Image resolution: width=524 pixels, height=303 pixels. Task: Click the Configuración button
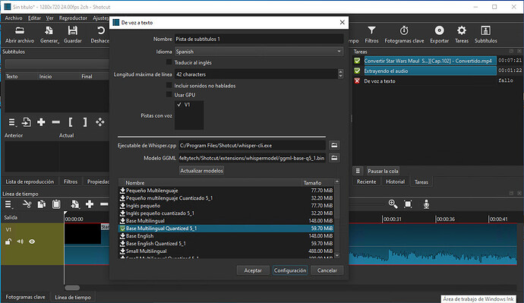(290, 270)
